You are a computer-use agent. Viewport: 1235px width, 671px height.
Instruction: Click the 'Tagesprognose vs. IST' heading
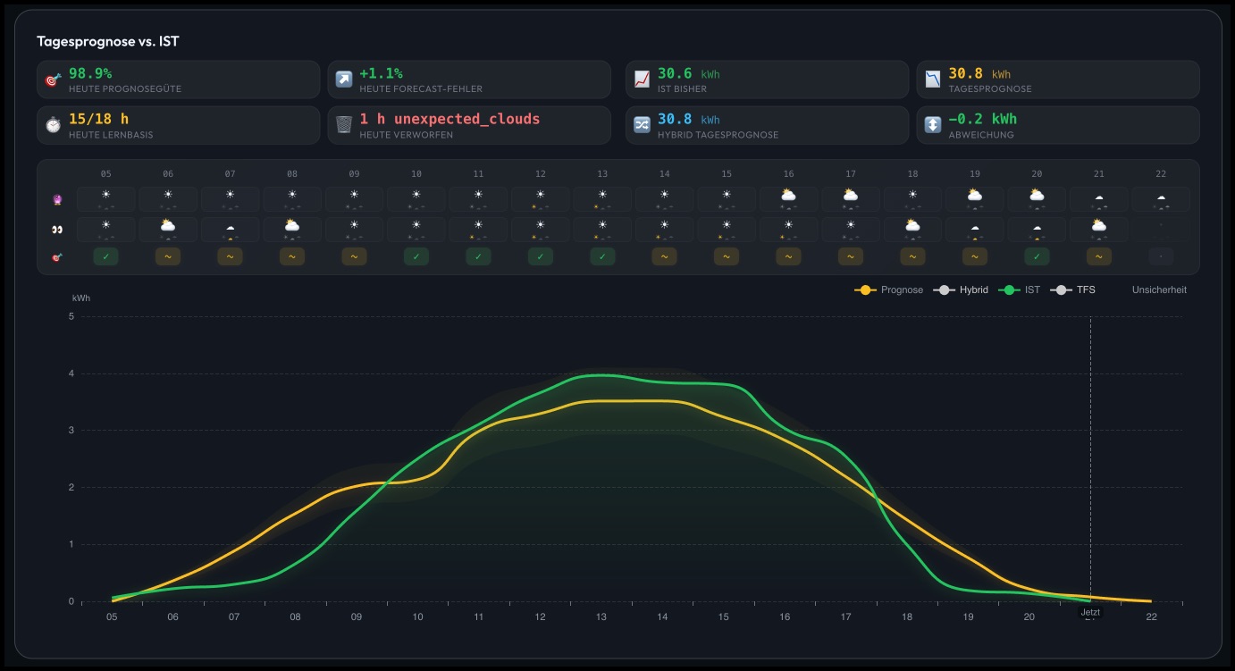tap(108, 42)
